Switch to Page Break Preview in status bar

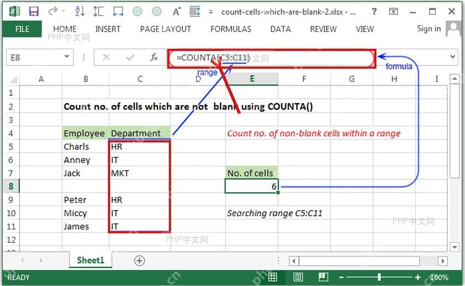click(x=323, y=277)
